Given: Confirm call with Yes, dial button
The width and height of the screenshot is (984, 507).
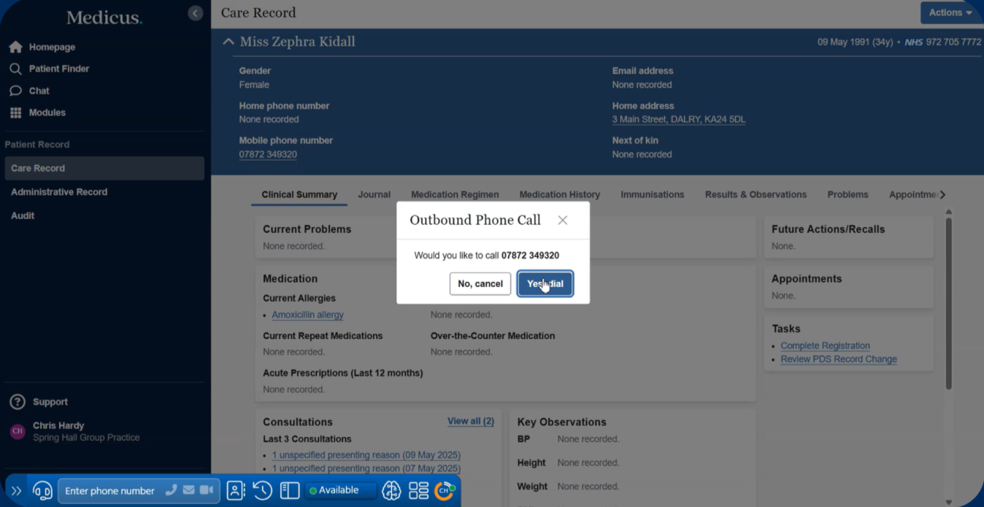Looking at the screenshot, I should pyautogui.click(x=545, y=283).
